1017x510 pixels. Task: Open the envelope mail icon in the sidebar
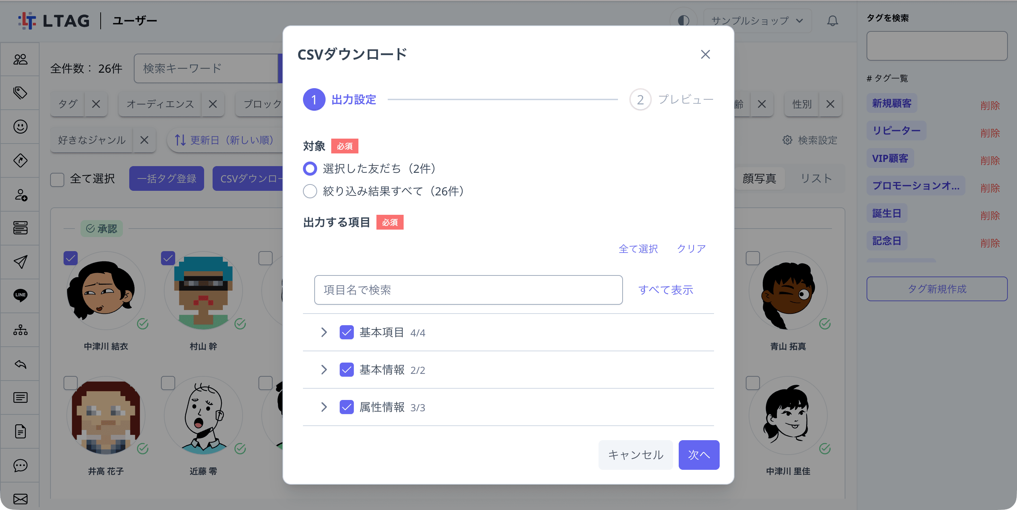(x=20, y=499)
